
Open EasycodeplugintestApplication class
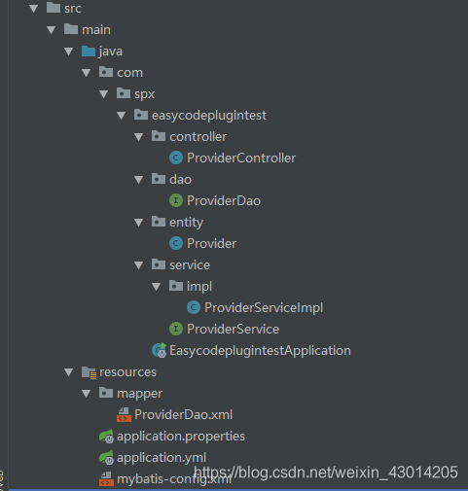click(x=260, y=351)
